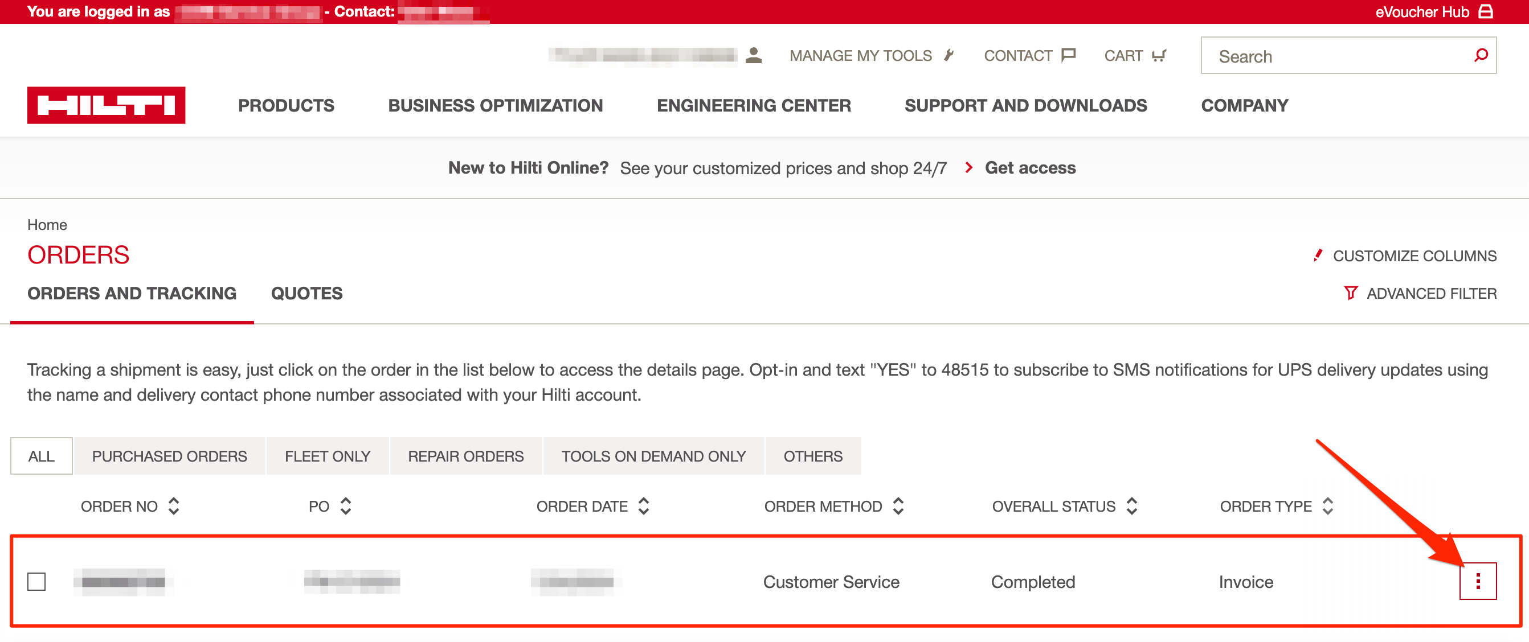Open the three-dot menu for the Invoice order
The width and height of the screenshot is (1529, 642).
point(1477,581)
